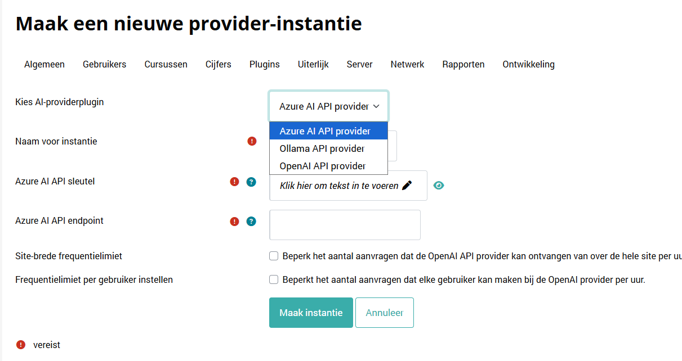Switch to the Gebruikers tab
This screenshot has height=361, width=682.
coord(104,64)
